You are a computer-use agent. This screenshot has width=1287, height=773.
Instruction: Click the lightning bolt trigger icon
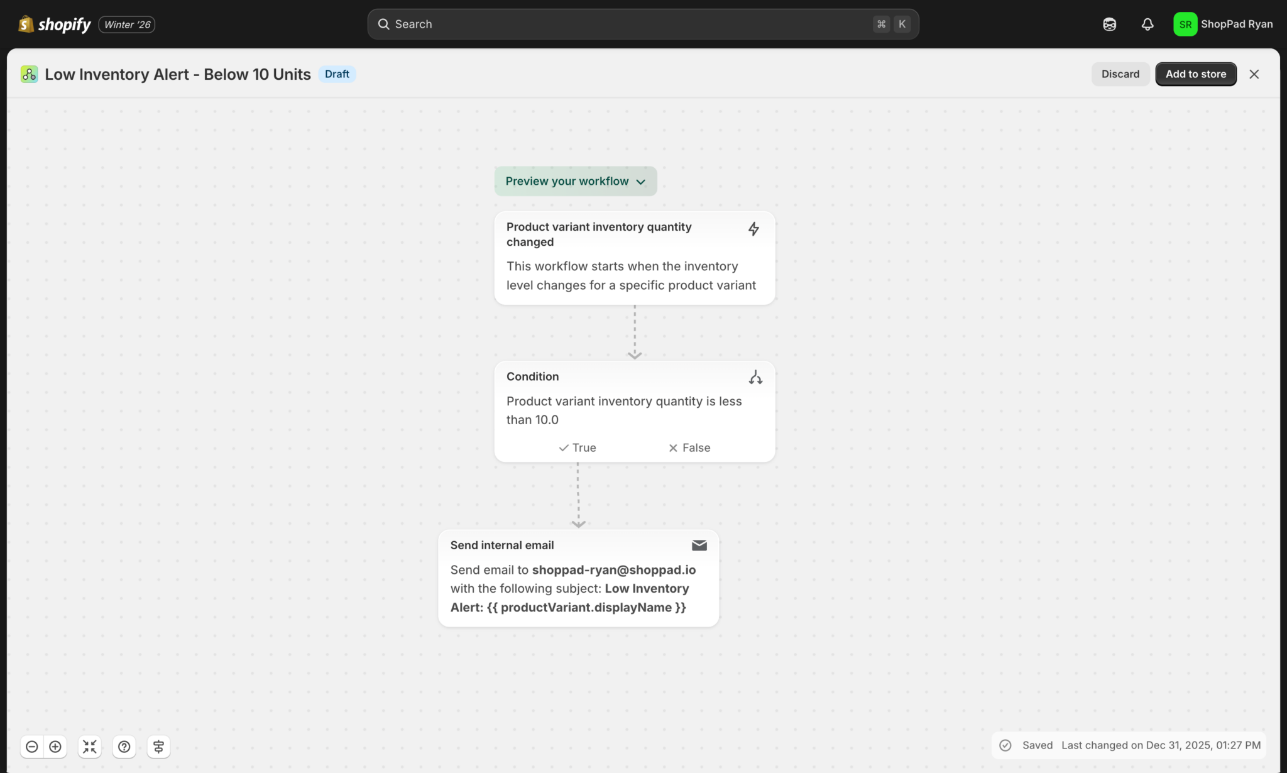[753, 229]
